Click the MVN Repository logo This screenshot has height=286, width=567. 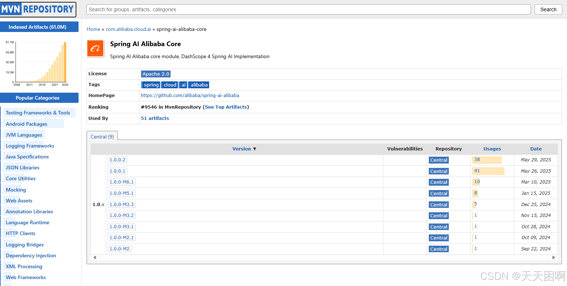38,9
